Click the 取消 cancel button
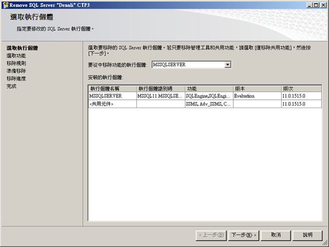The height and width of the screenshot is (247, 329). click(x=276, y=235)
